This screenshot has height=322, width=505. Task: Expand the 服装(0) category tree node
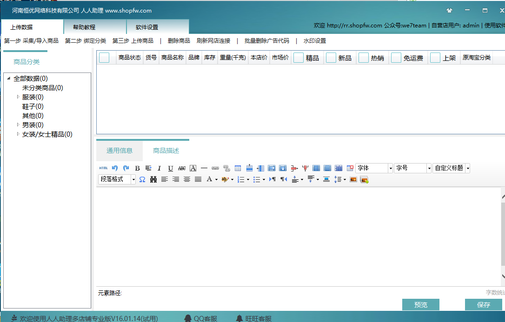[x=18, y=97]
